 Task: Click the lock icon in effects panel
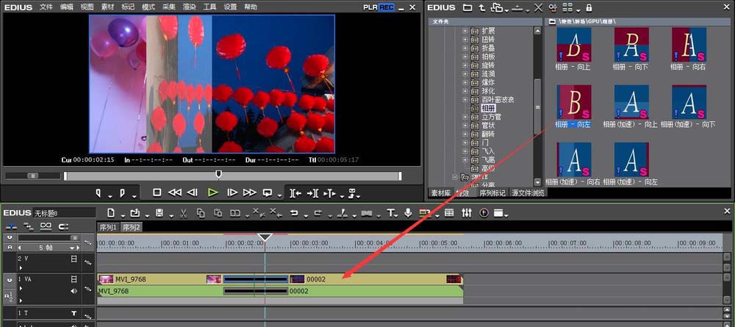pyautogui.click(x=589, y=7)
